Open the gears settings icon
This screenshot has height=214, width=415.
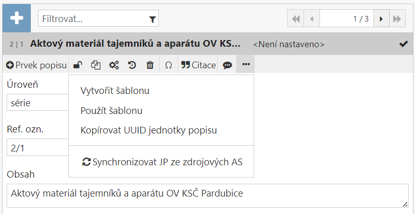click(x=114, y=65)
